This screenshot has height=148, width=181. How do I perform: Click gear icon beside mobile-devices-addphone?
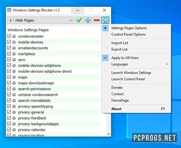click(x=14, y=65)
